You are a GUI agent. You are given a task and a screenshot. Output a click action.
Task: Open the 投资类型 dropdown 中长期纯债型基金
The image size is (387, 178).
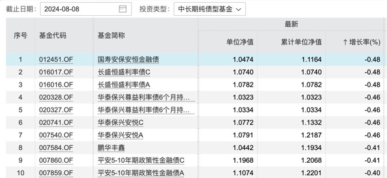pos(209,9)
